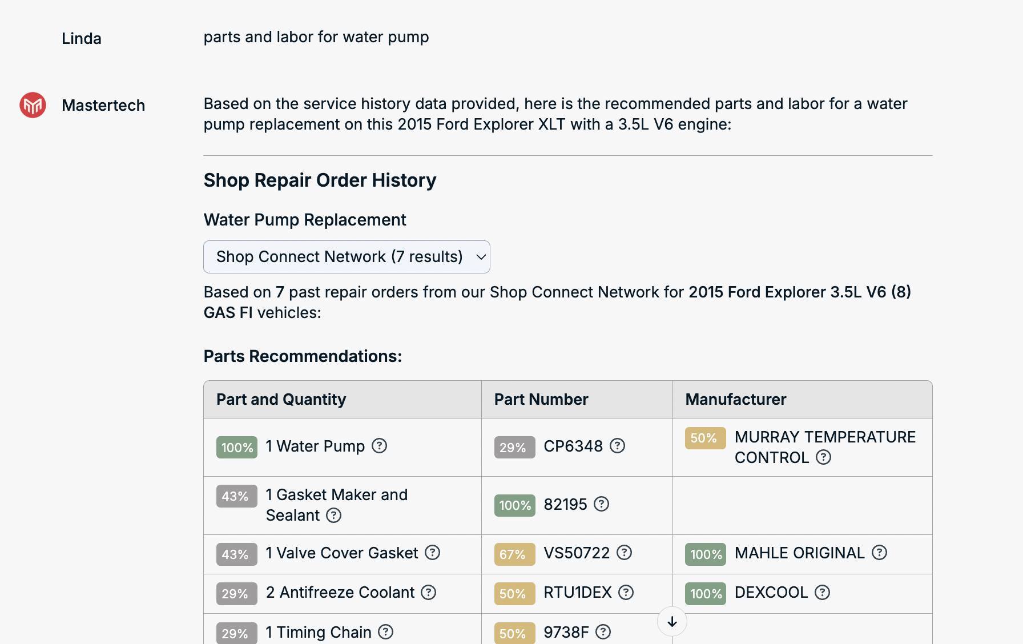Select "1 Valve Cover Gasket" text

click(342, 553)
